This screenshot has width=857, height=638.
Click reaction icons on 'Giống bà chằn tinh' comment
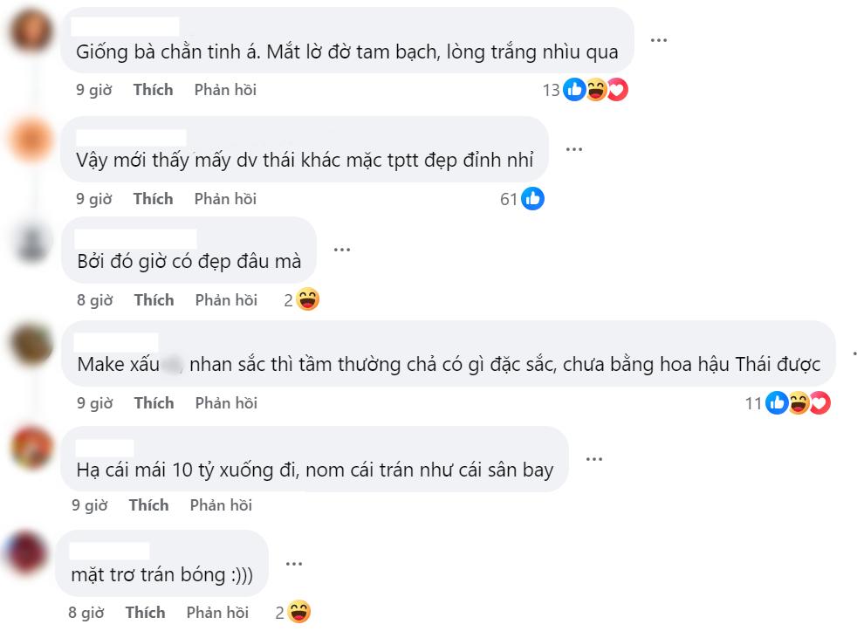tap(596, 90)
